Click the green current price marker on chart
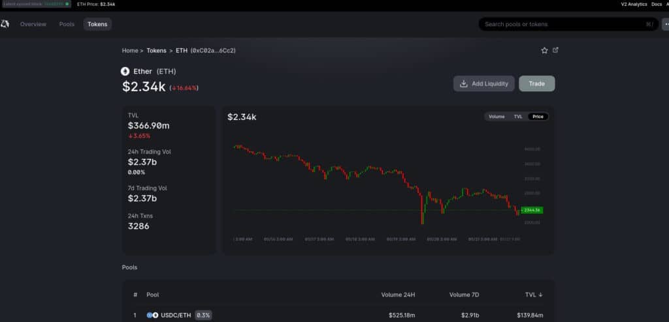This screenshot has width=669, height=322. tap(532, 210)
